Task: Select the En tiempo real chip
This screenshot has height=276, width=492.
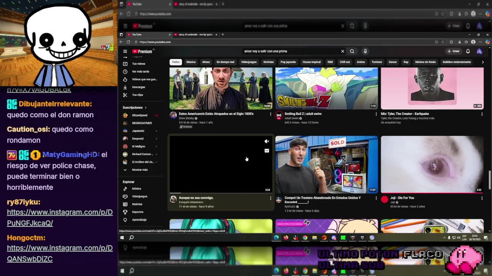Action: (225, 62)
